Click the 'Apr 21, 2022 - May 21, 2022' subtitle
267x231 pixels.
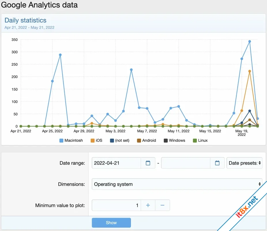(29, 28)
